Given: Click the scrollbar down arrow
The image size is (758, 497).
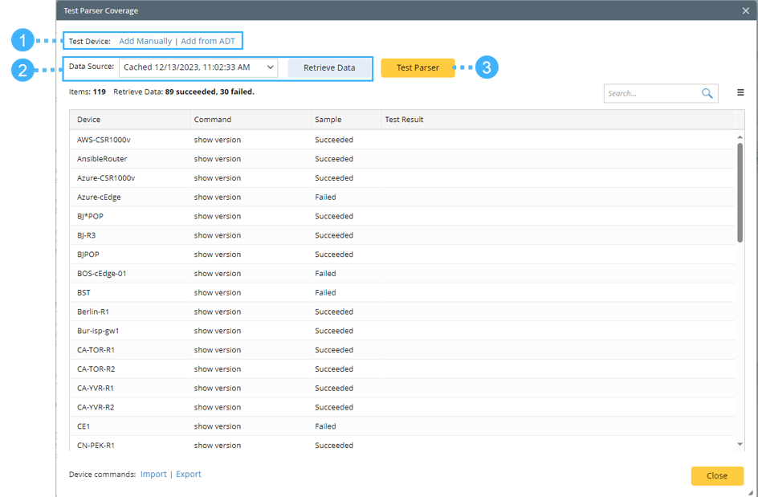Looking at the screenshot, I should coord(740,444).
